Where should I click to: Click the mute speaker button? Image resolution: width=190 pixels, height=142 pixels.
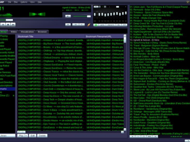click(68, 16)
